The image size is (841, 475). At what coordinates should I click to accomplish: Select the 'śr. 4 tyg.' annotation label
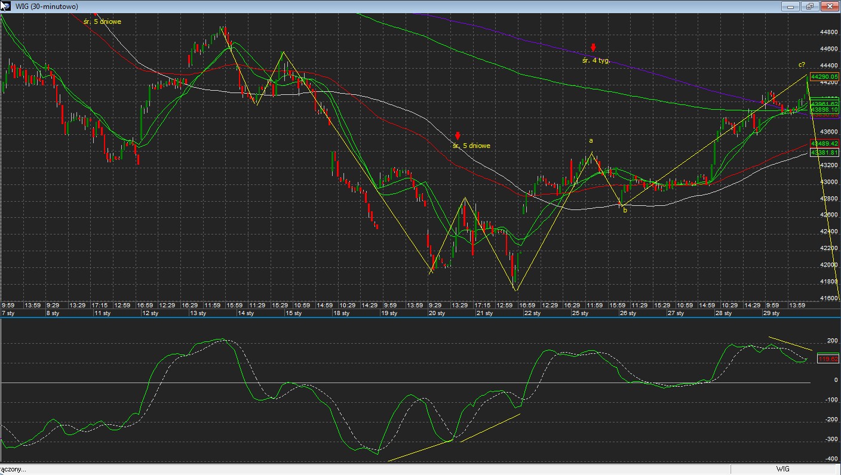[596, 60]
